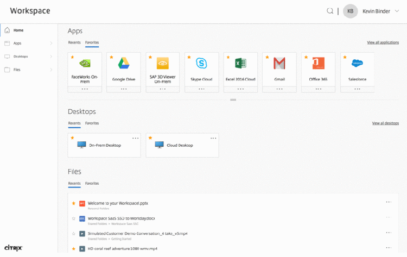Open more options under Skype Cloud
The width and height of the screenshot is (407, 257).
pos(201,89)
